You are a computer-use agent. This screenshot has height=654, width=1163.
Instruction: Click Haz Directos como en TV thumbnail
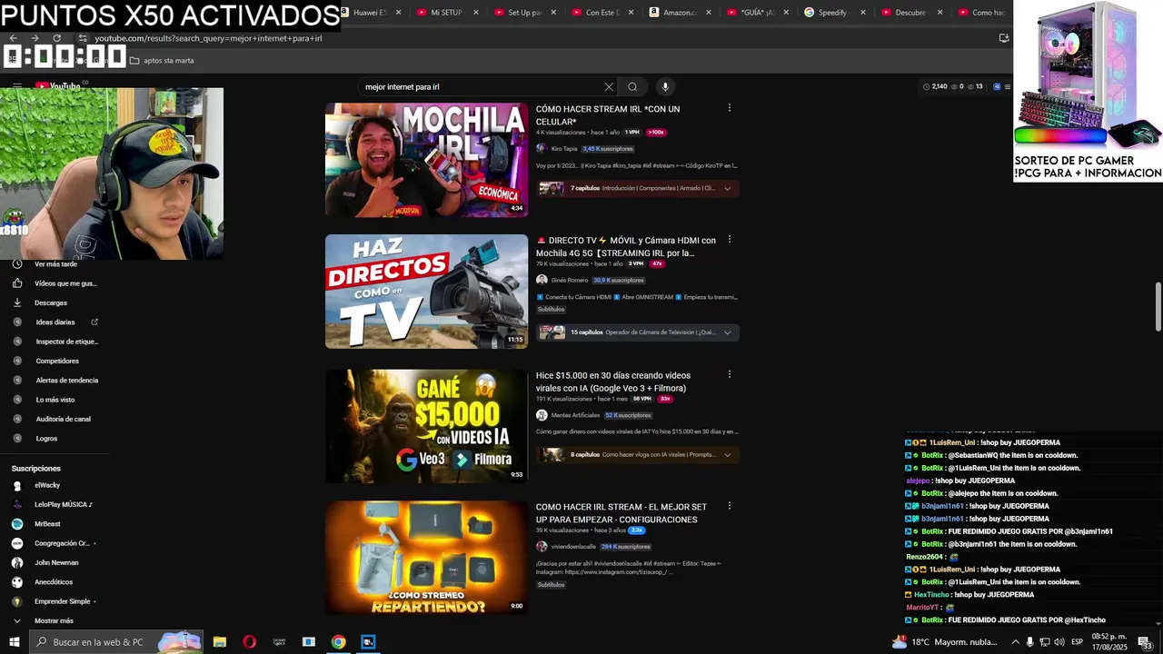426,292
